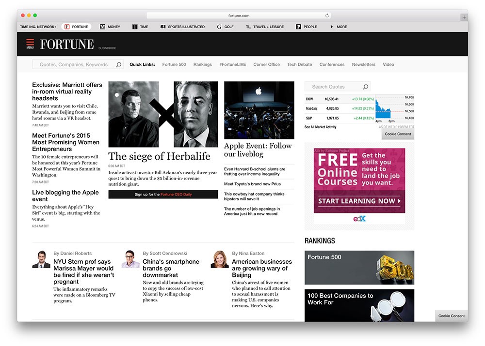This screenshot has height=346, width=485.
Task: Open The siege of Herbalife headline
Action: coord(159,156)
